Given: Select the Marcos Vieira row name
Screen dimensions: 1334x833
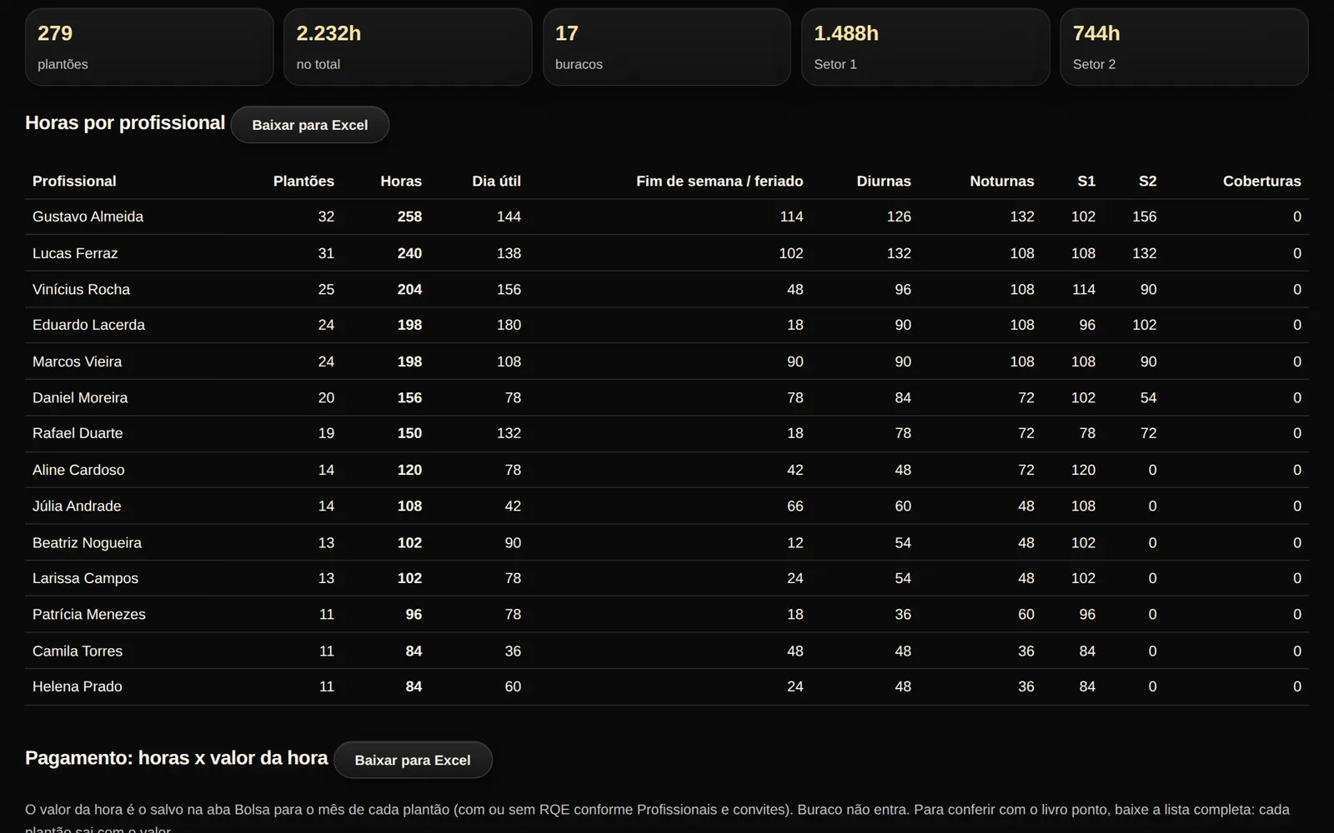Looking at the screenshot, I should pyautogui.click(x=77, y=362).
